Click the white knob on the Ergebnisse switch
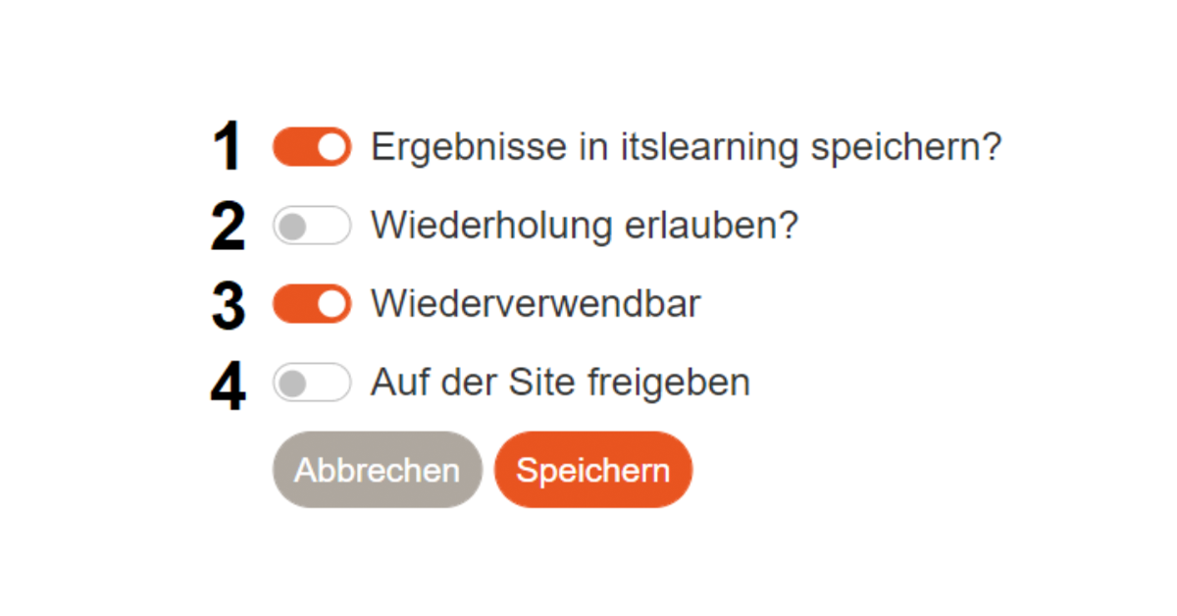This screenshot has width=1177, height=616. coord(333,147)
